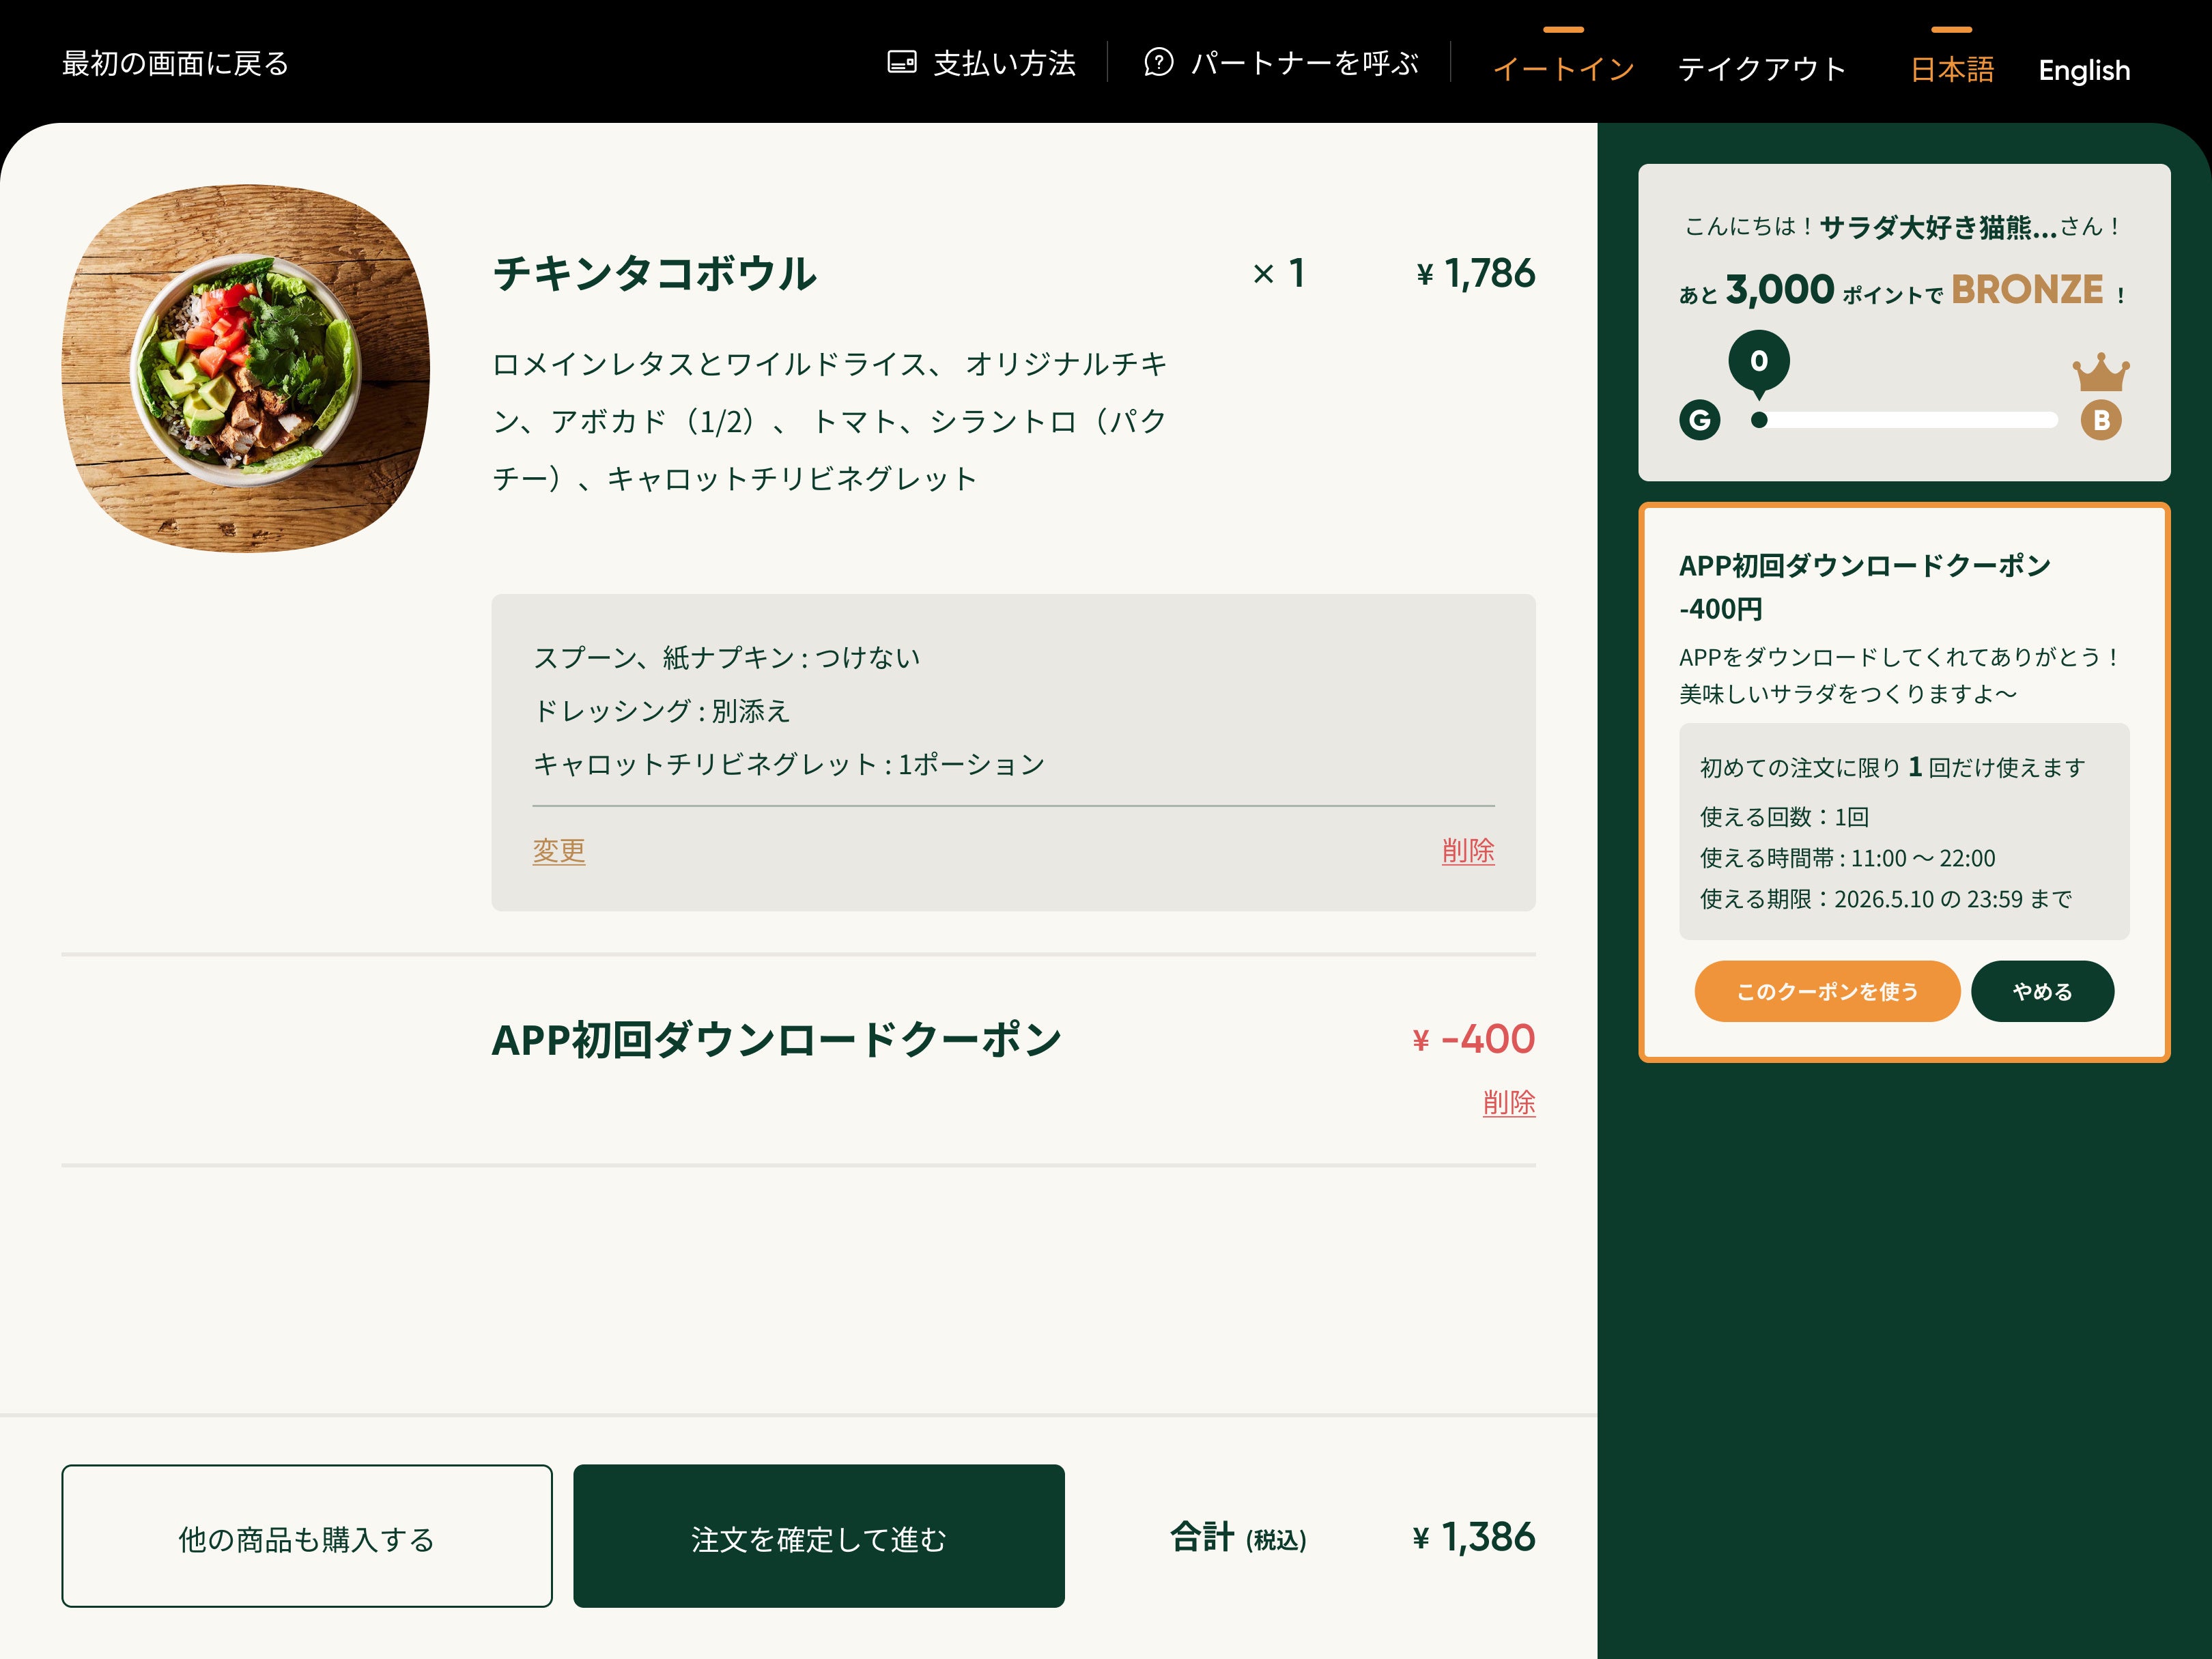Select イートイン dining option

pos(1563,69)
